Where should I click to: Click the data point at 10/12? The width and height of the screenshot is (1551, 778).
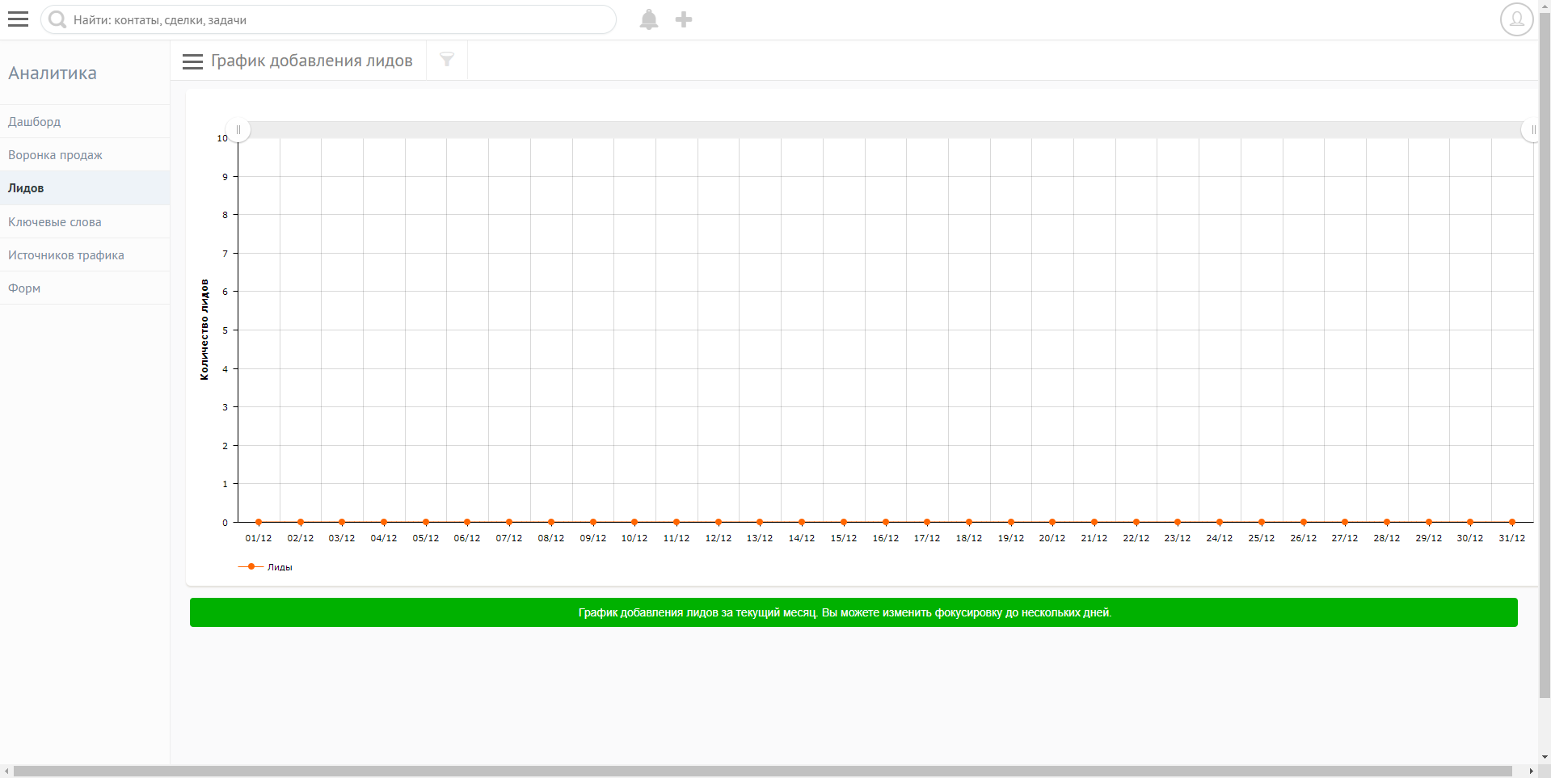[x=634, y=522]
